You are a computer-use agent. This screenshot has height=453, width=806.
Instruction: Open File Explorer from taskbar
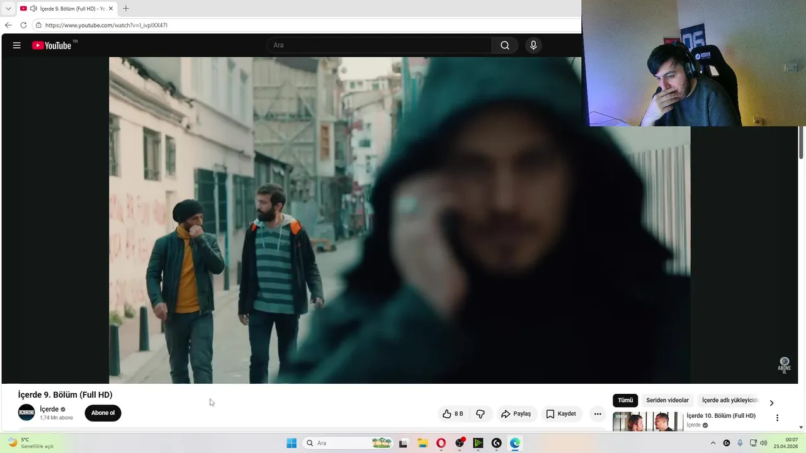click(x=422, y=443)
